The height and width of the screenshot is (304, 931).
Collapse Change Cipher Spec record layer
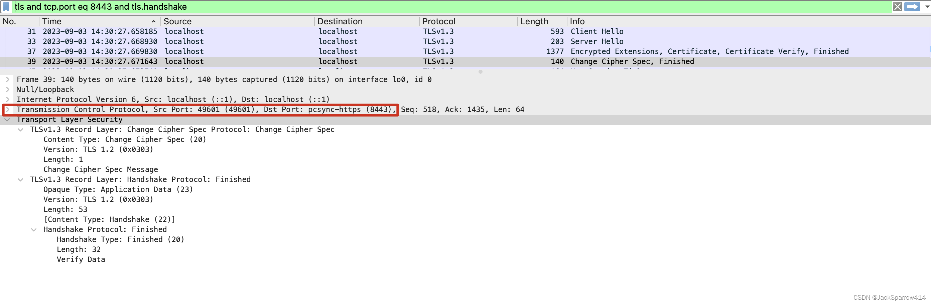tap(21, 130)
